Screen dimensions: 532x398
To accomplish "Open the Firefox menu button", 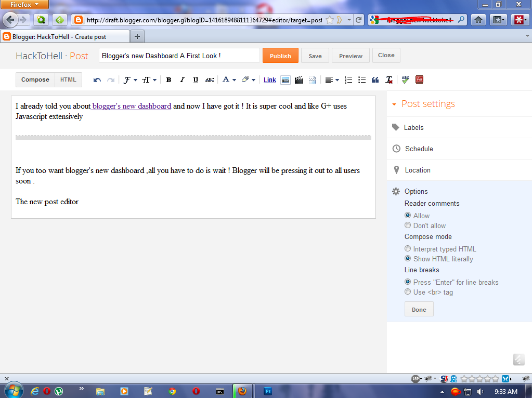I will point(24,4).
